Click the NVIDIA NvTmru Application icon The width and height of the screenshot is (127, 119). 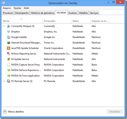coord(9,76)
